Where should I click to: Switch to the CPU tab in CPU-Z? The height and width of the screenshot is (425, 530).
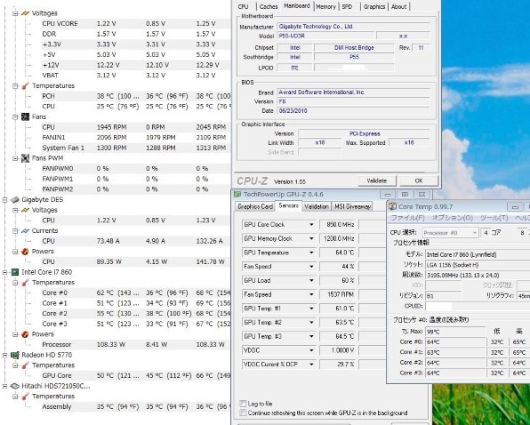click(x=243, y=7)
